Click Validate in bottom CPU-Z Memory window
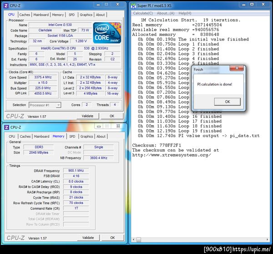273x254 pixels. (x=88, y=238)
